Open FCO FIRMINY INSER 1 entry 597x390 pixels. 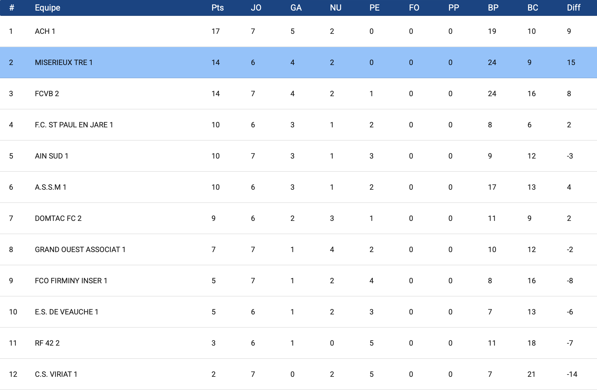point(71,281)
